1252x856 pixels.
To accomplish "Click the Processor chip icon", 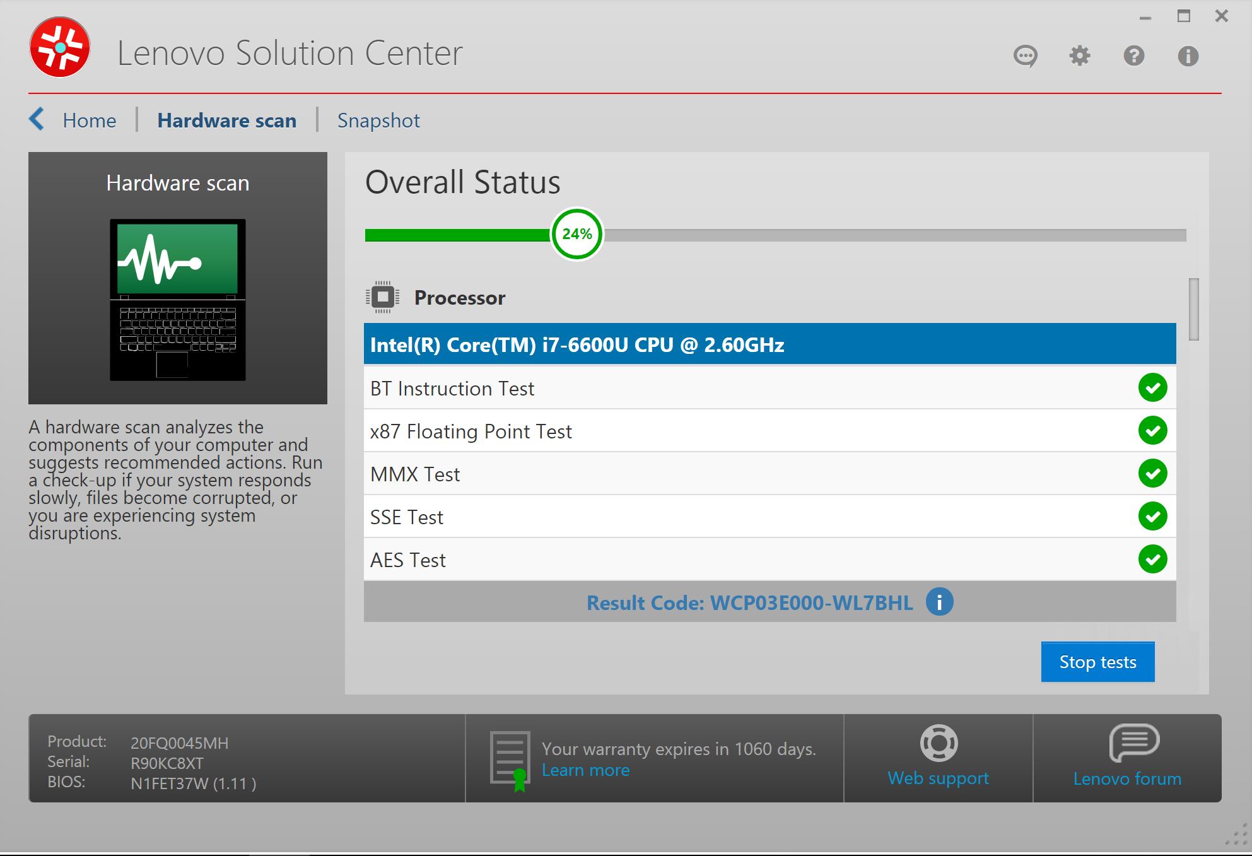I will [x=382, y=297].
